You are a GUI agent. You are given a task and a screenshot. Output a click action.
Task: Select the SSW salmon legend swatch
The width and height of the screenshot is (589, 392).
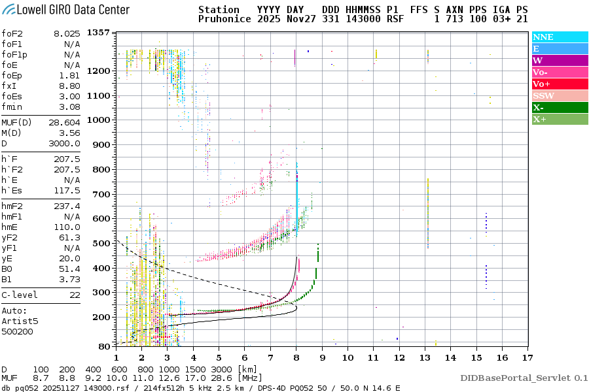(x=560, y=96)
